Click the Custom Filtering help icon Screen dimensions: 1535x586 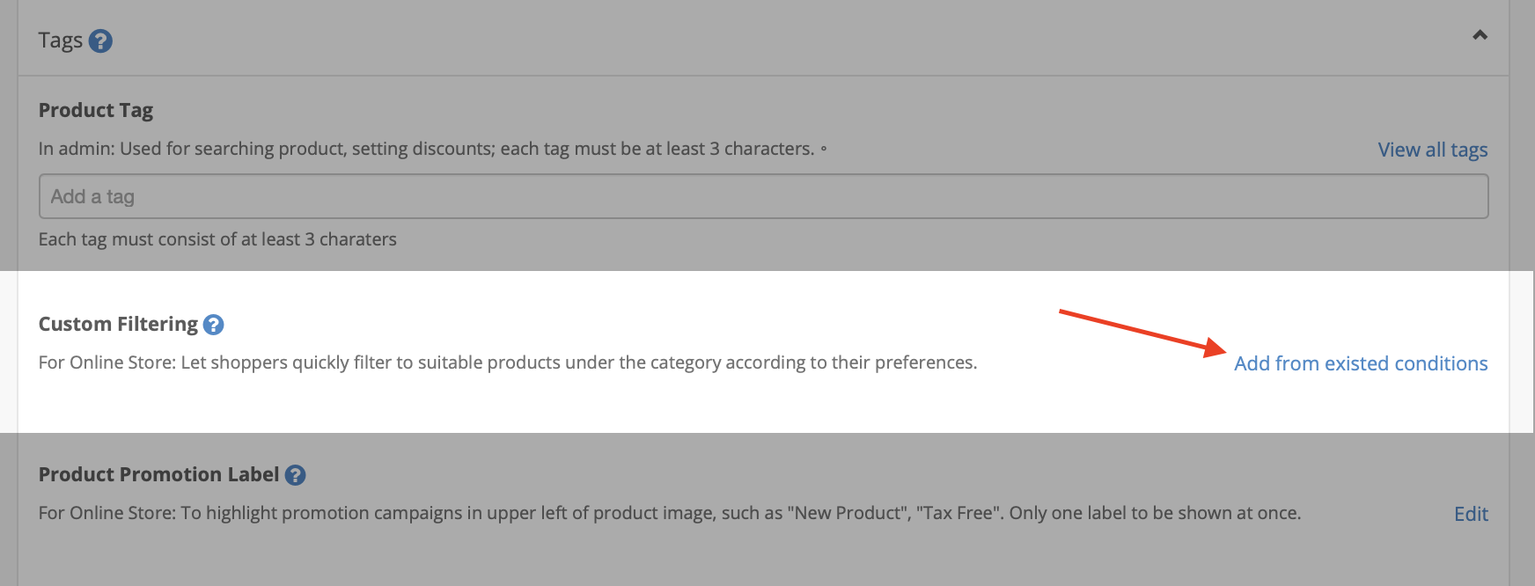213,325
